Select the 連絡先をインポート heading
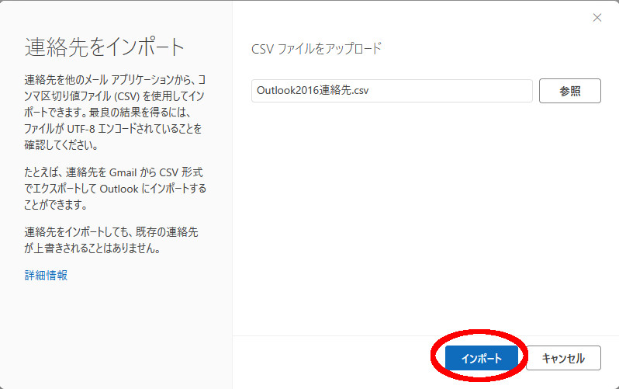 (x=105, y=47)
